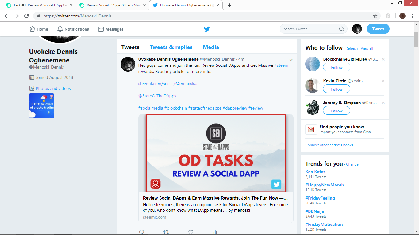Click Jeremy E. Simpson's avatar
Viewport: 419px width, 235px height.
313,107
